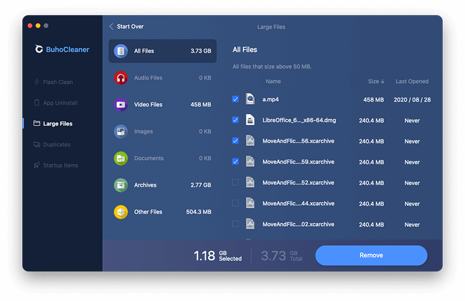Open App Uninstall in the sidebar

coord(56,103)
